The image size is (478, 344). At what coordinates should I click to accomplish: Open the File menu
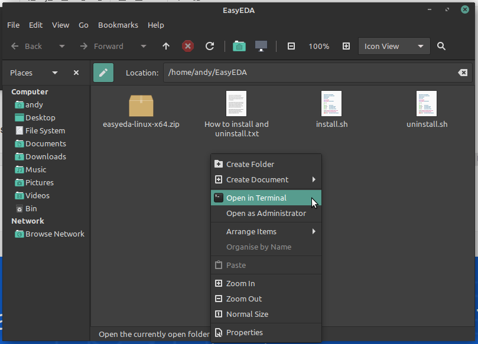point(14,25)
